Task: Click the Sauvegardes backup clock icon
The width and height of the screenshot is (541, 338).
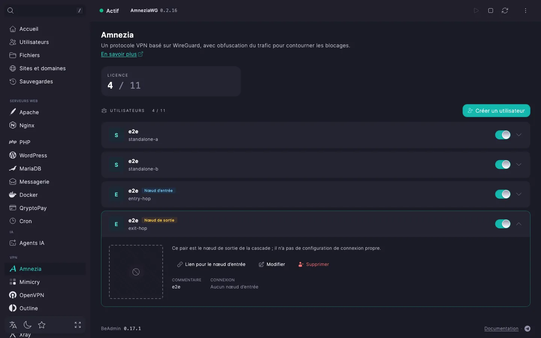Action: pos(13,81)
